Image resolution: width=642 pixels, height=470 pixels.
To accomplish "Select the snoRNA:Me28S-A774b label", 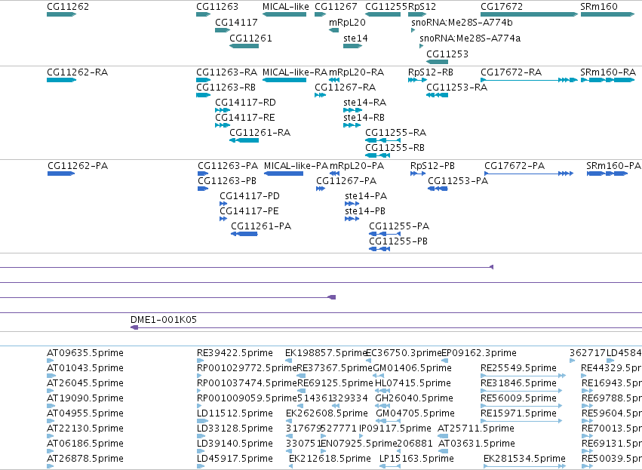I will click(x=462, y=23).
